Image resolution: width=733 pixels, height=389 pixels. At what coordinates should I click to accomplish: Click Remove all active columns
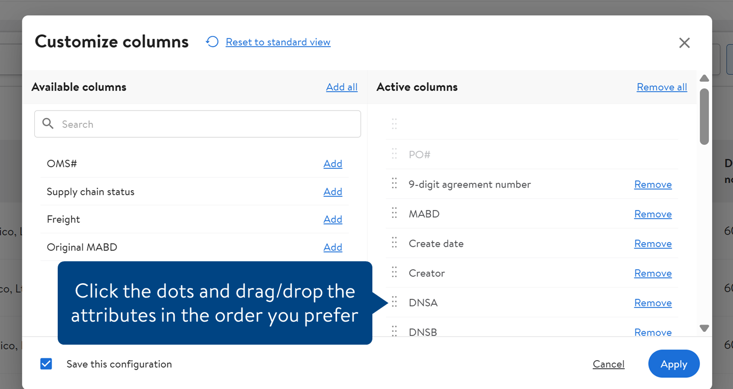(x=662, y=87)
